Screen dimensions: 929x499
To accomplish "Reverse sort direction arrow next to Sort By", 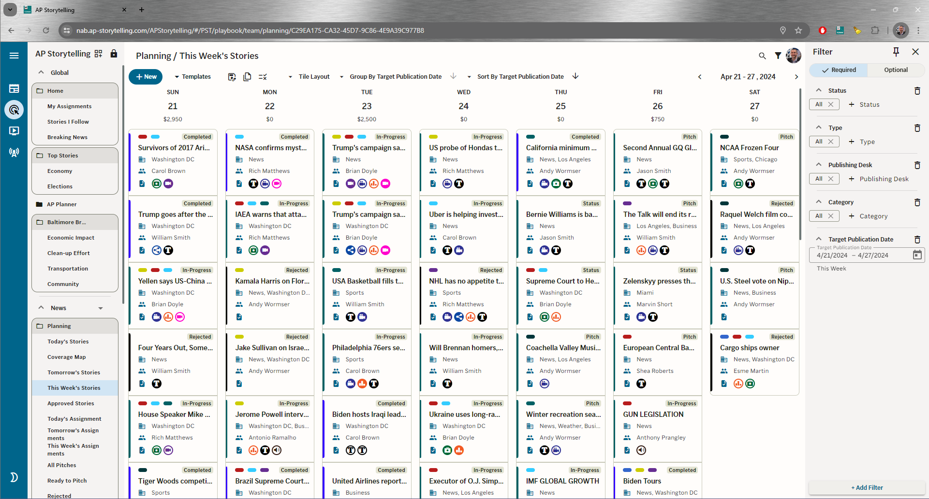I will (x=575, y=76).
